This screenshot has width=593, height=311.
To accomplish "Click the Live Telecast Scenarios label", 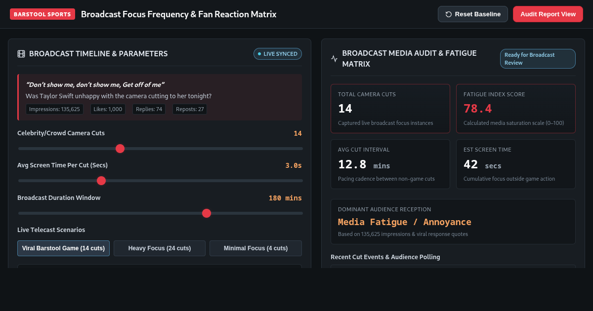I will 51,230.
